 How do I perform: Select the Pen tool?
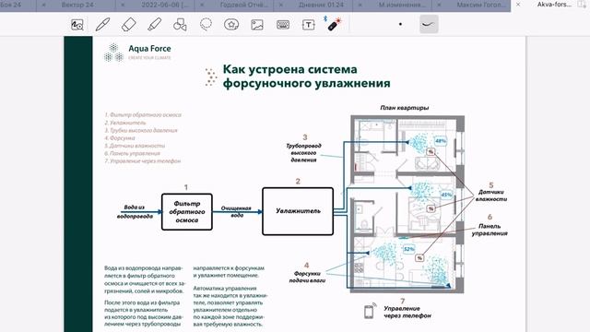pos(102,25)
